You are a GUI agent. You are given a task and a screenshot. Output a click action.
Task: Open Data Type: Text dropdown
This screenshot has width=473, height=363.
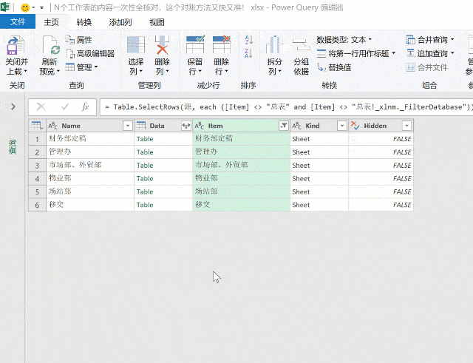[344, 40]
